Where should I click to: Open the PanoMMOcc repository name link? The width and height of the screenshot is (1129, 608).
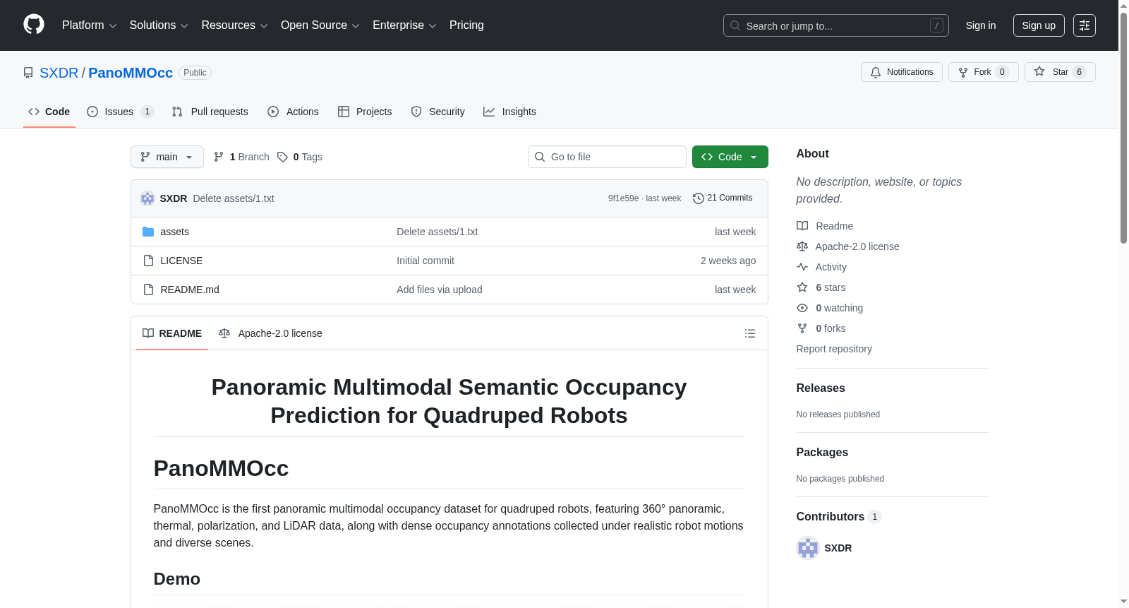point(131,73)
